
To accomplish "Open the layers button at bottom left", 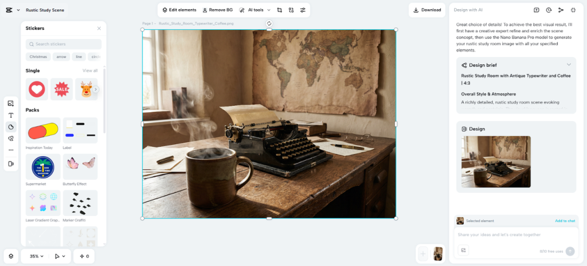I will 10,256.
